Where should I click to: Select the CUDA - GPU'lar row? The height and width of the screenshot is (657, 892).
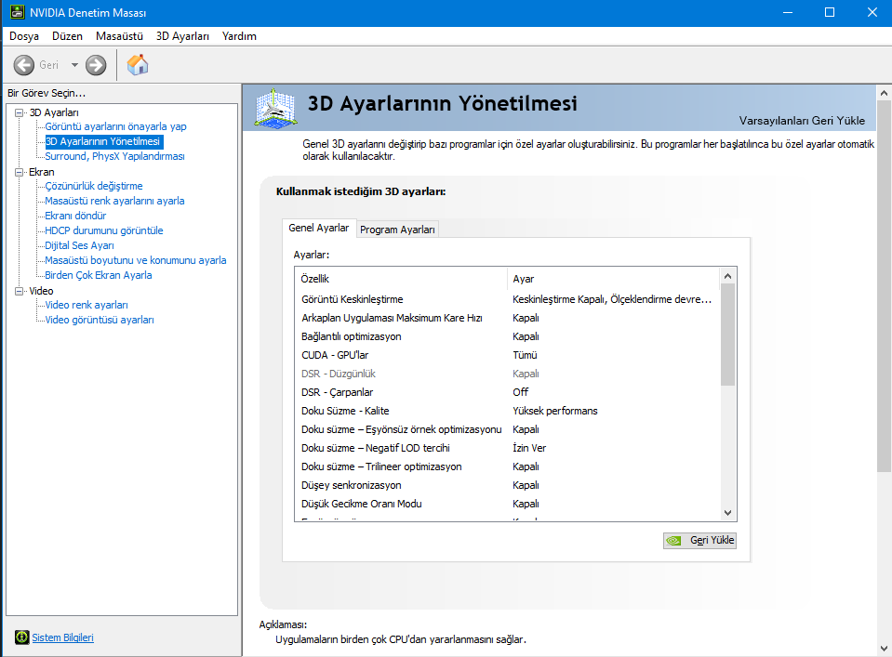(507, 355)
